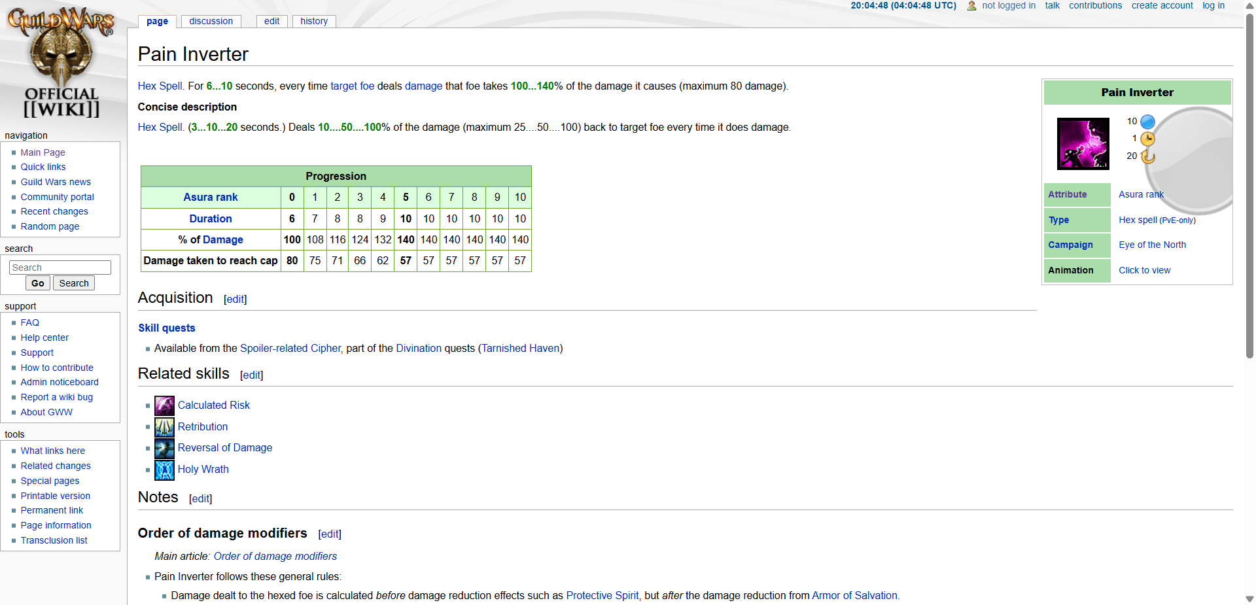Open Guild Wars news link
The width and height of the screenshot is (1256, 605).
56,182
